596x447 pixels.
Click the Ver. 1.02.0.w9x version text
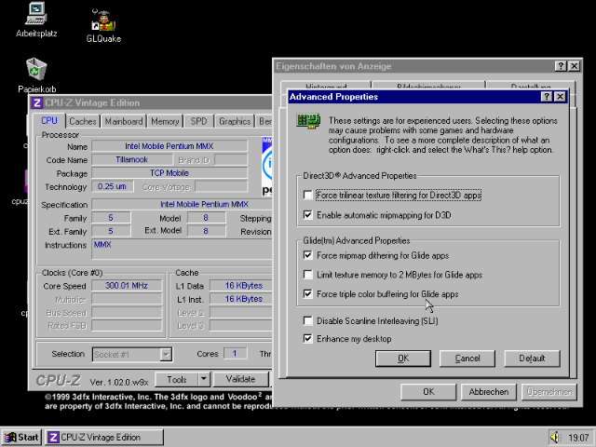119,382
